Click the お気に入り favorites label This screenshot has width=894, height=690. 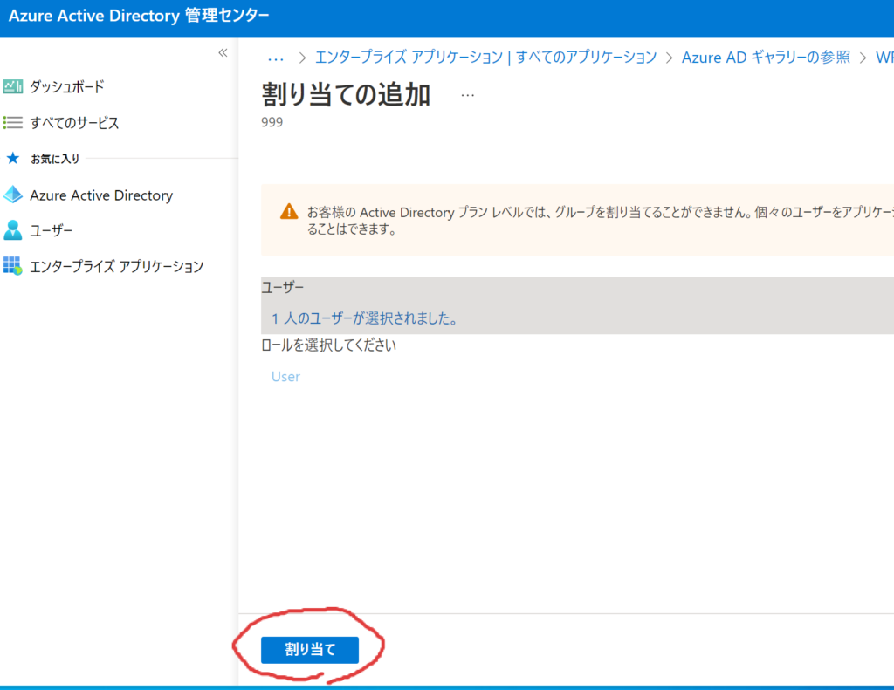tap(55, 159)
